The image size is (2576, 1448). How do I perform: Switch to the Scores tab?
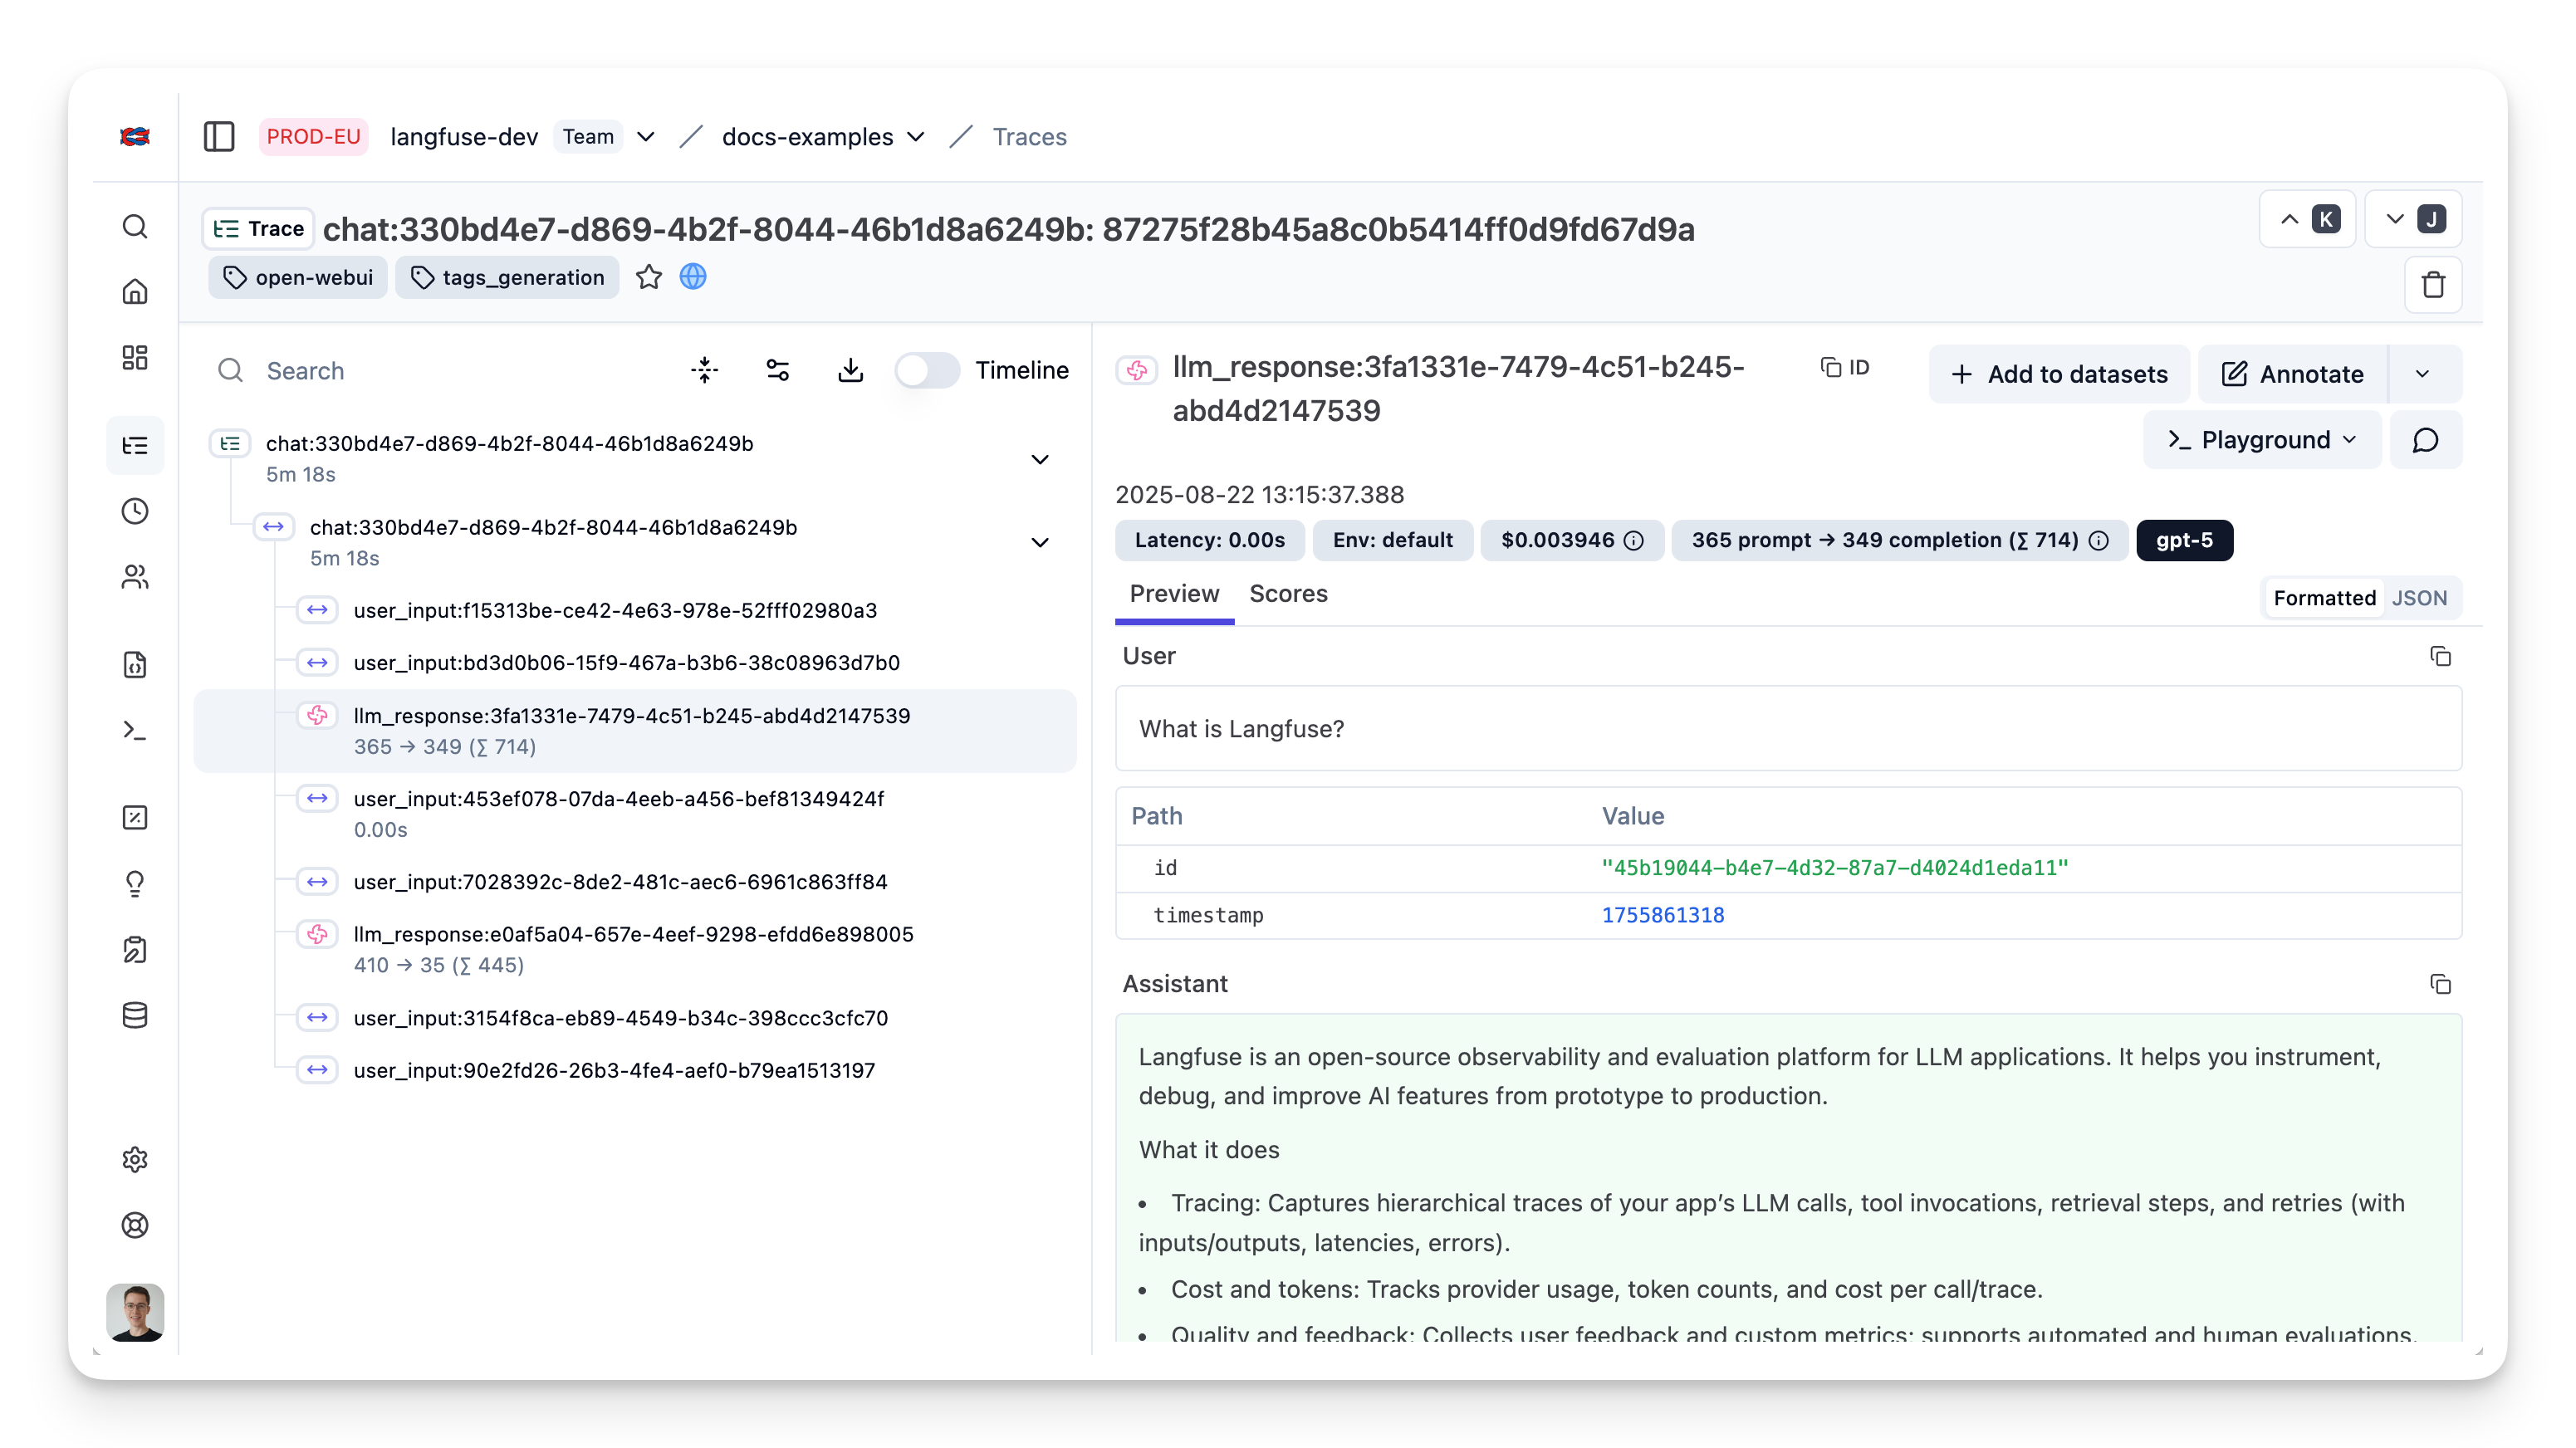[x=1288, y=593]
